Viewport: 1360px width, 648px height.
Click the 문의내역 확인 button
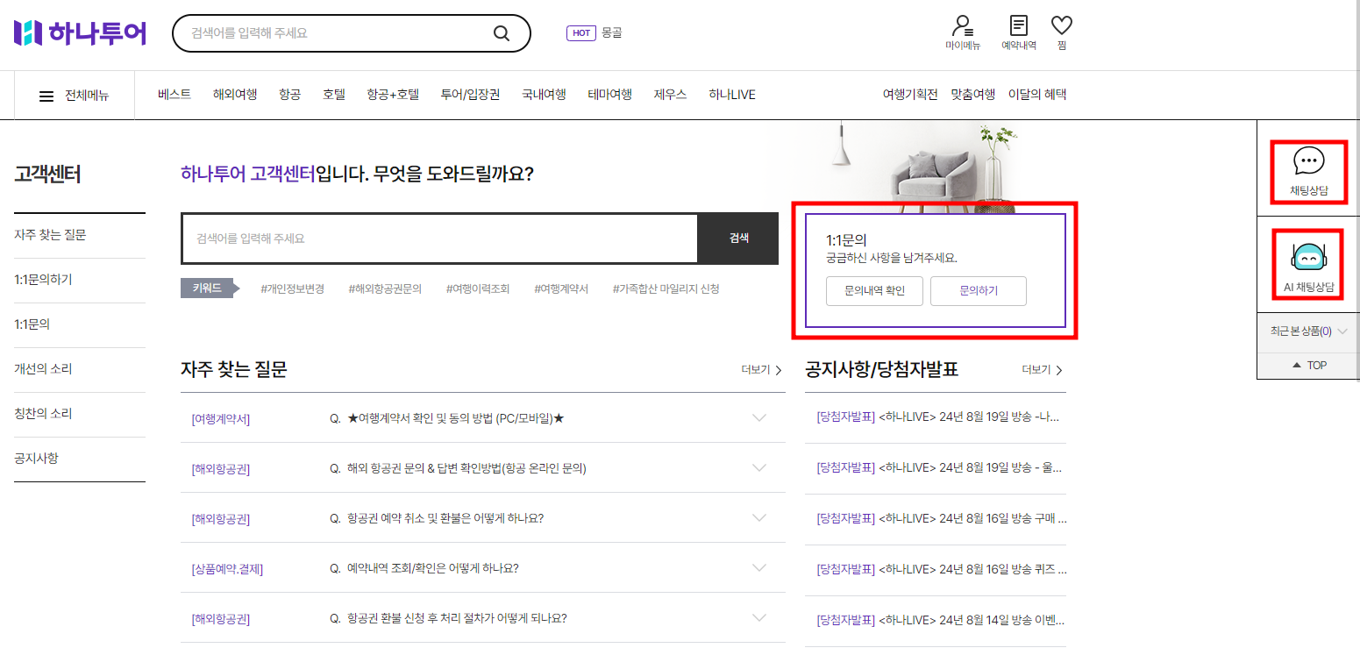[x=873, y=291]
